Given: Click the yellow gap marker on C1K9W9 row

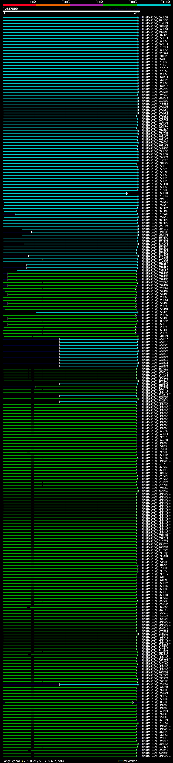Looking at the screenshot, I should click(x=42, y=260).
